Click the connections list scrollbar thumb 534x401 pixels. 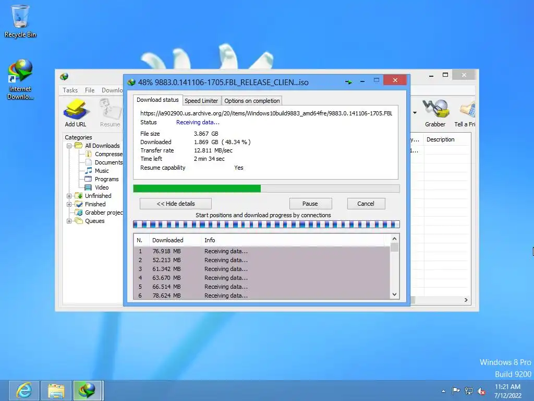point(394,247)
